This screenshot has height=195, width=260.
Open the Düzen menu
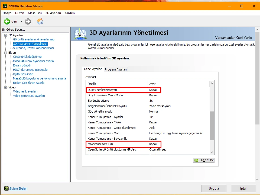pyautogui.click(x=19, y=13)
